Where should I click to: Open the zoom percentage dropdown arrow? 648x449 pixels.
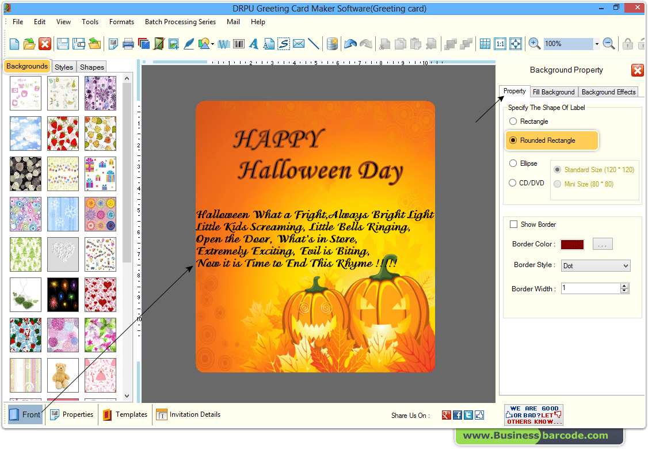[x=597, y=44]
